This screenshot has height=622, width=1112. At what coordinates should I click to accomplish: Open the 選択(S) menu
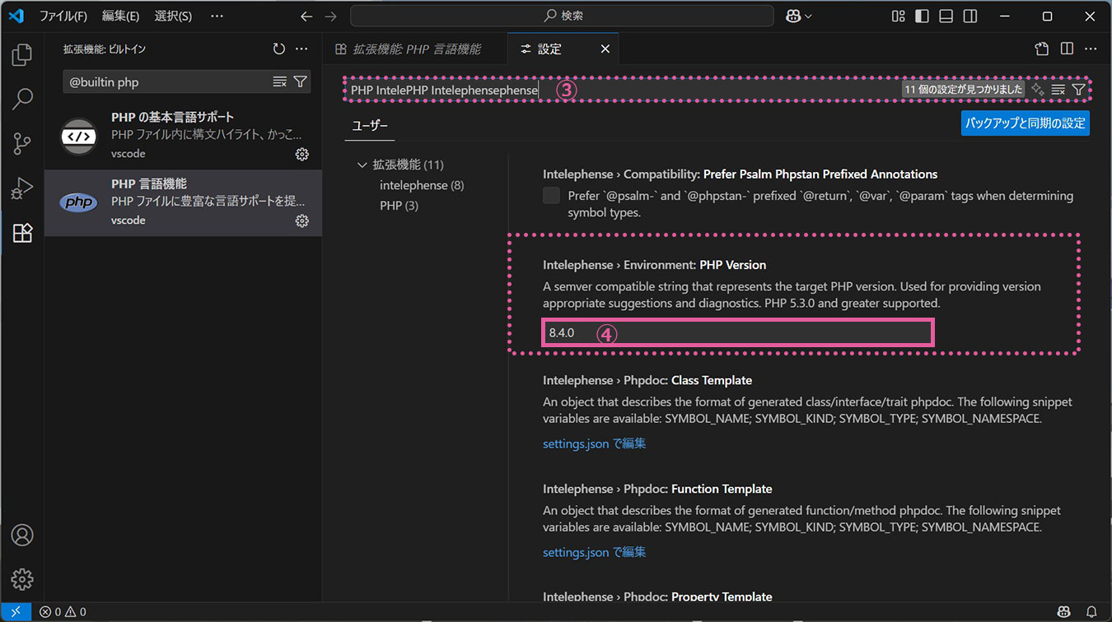pos(173,16)
